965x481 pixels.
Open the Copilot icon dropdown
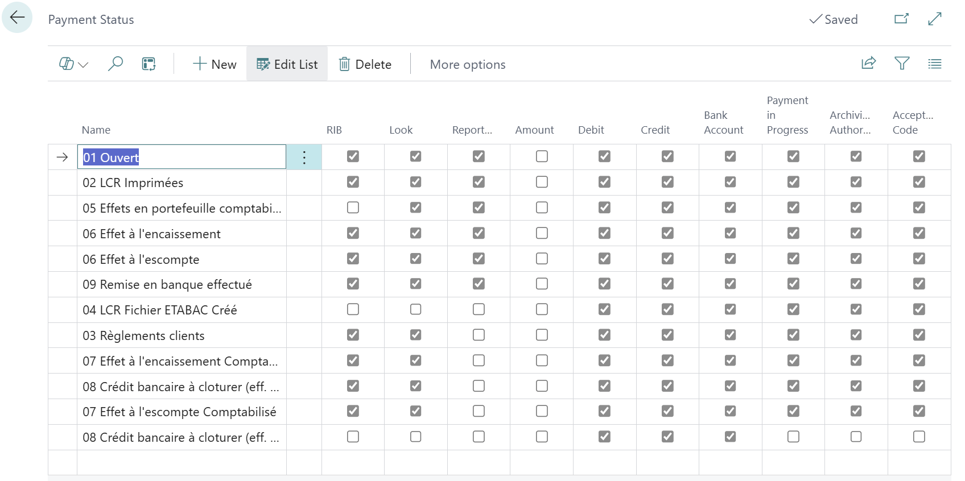click(73, 64)
